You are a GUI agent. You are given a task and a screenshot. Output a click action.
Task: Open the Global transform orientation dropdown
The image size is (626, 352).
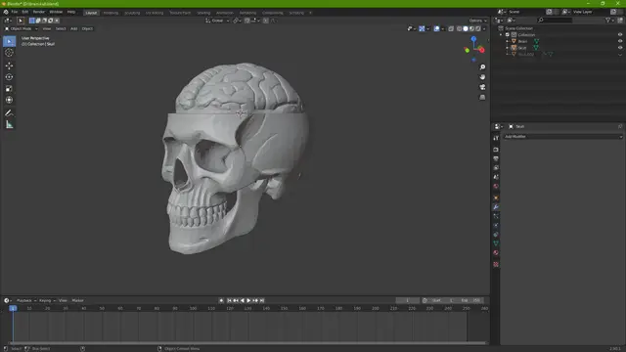(x=217, y=21)
